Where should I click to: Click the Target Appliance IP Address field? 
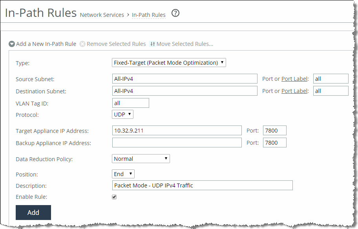click(177, 130)
